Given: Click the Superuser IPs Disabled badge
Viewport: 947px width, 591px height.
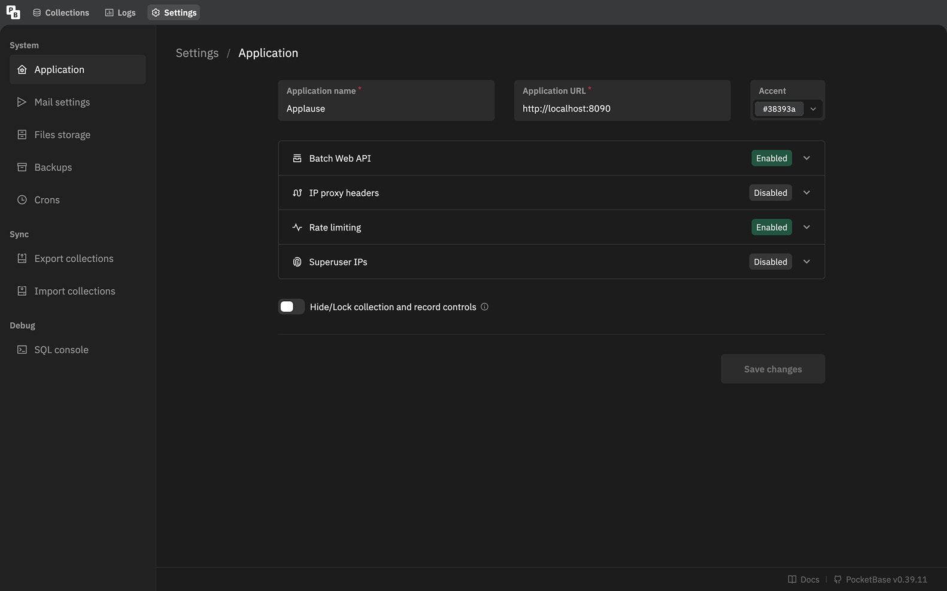Looking at the screenshot, I should pos(770,262).
